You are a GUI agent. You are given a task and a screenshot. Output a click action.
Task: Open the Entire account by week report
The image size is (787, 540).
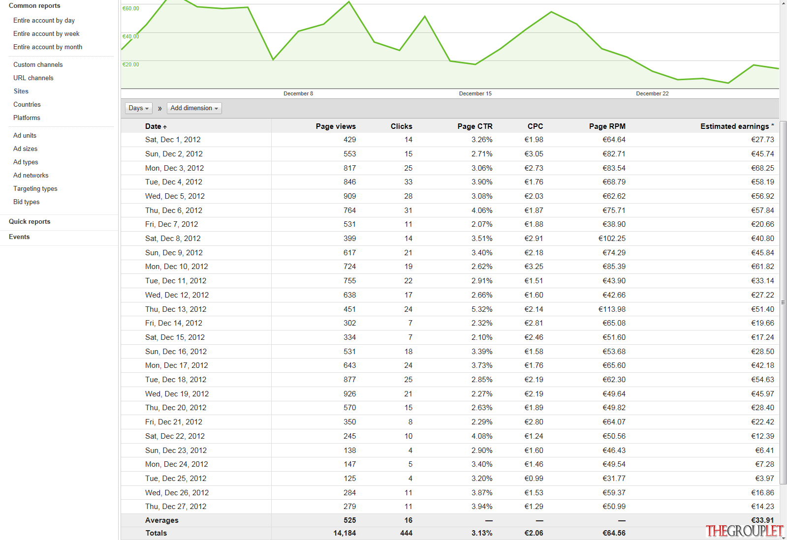click(46, 34)
